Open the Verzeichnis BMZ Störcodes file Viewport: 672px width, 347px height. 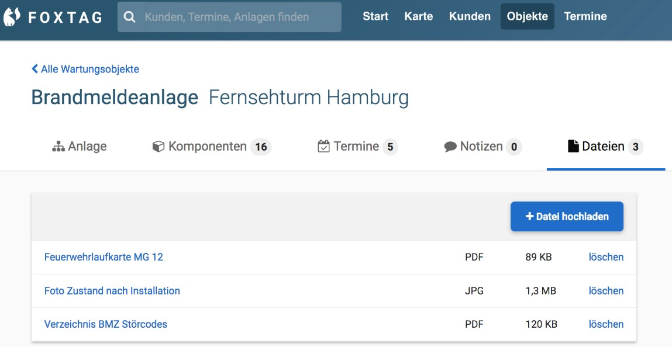tap(106, 324)
